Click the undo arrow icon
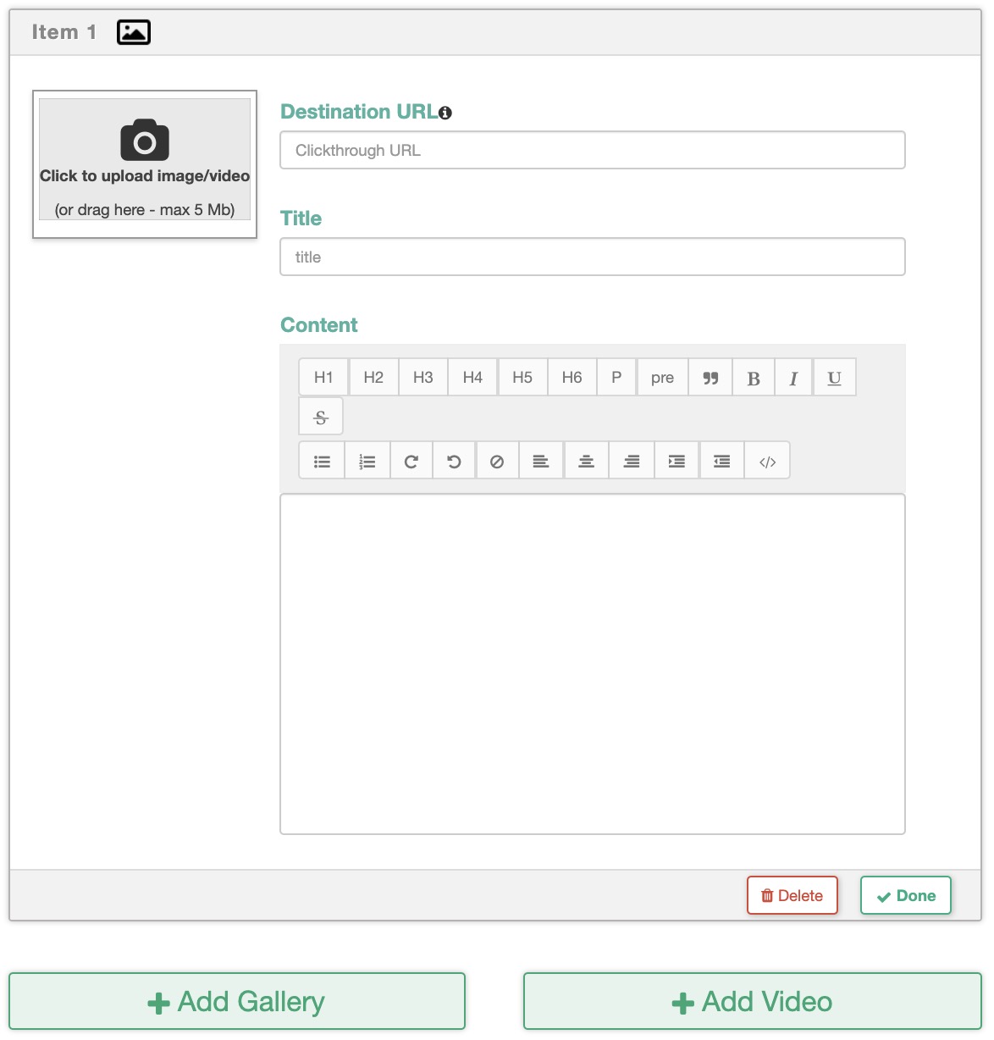This screenshot has height=1040, width=994. point(454,461)
